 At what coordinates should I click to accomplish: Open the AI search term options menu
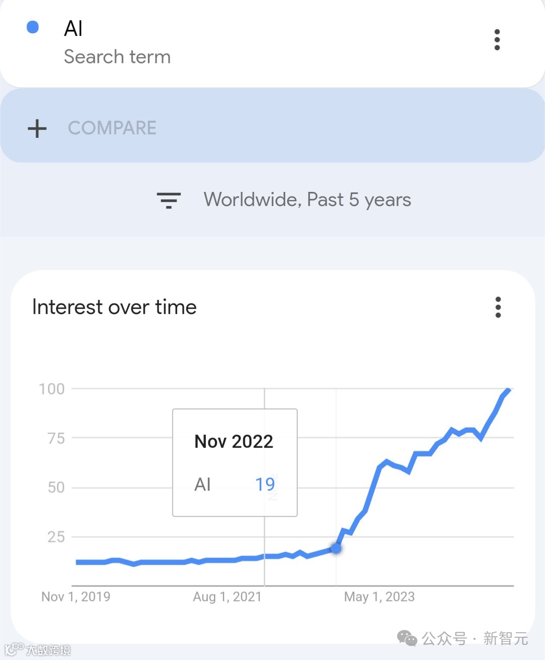click(497, 40)
